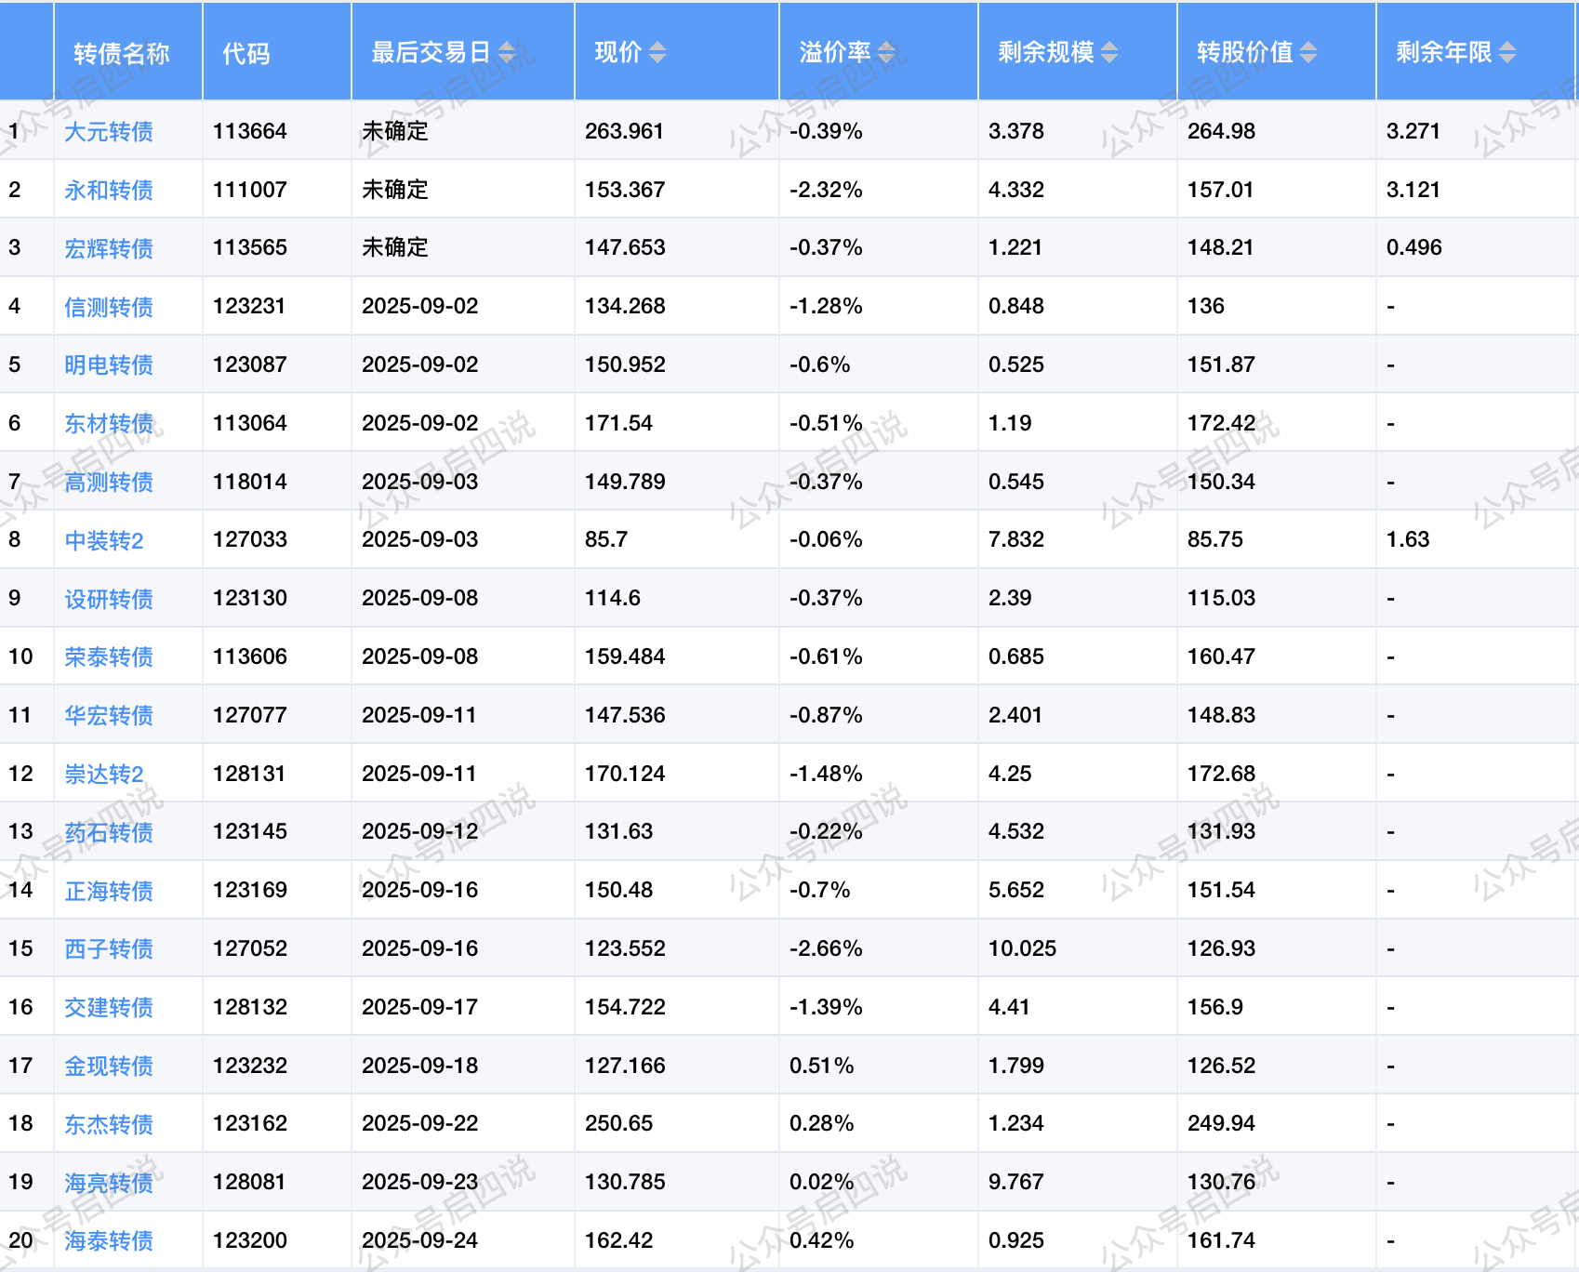Click sort icon beside 最后交易日 header
This screenshot has height=1272, width=1579.
(507, 53)
